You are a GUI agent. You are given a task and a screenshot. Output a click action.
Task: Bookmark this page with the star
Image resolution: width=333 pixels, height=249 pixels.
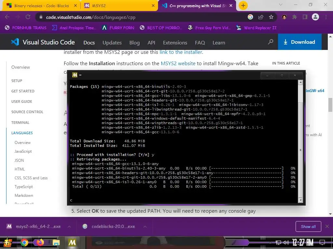(x=271, y=17)
